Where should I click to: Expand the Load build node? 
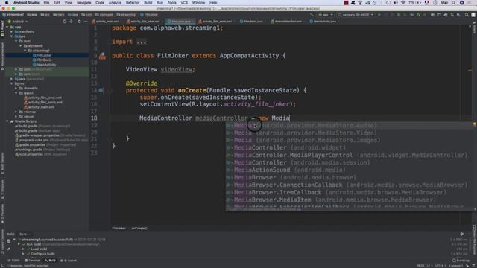point(23,249)
